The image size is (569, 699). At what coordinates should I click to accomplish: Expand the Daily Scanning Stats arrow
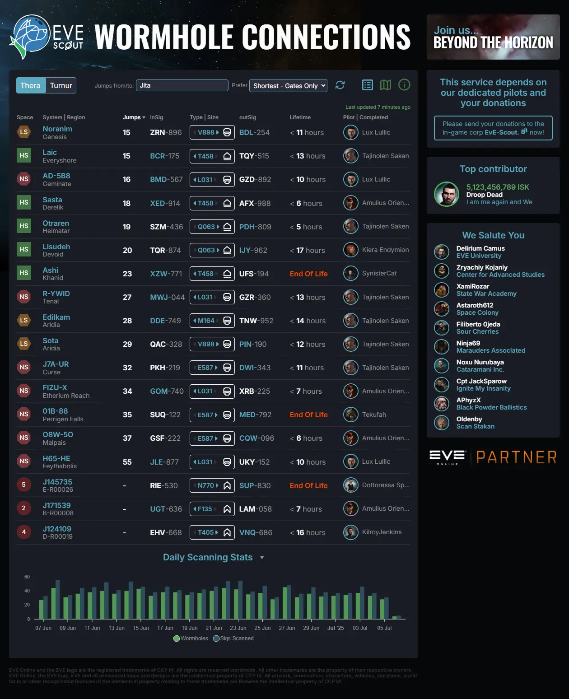click(262, 558)
